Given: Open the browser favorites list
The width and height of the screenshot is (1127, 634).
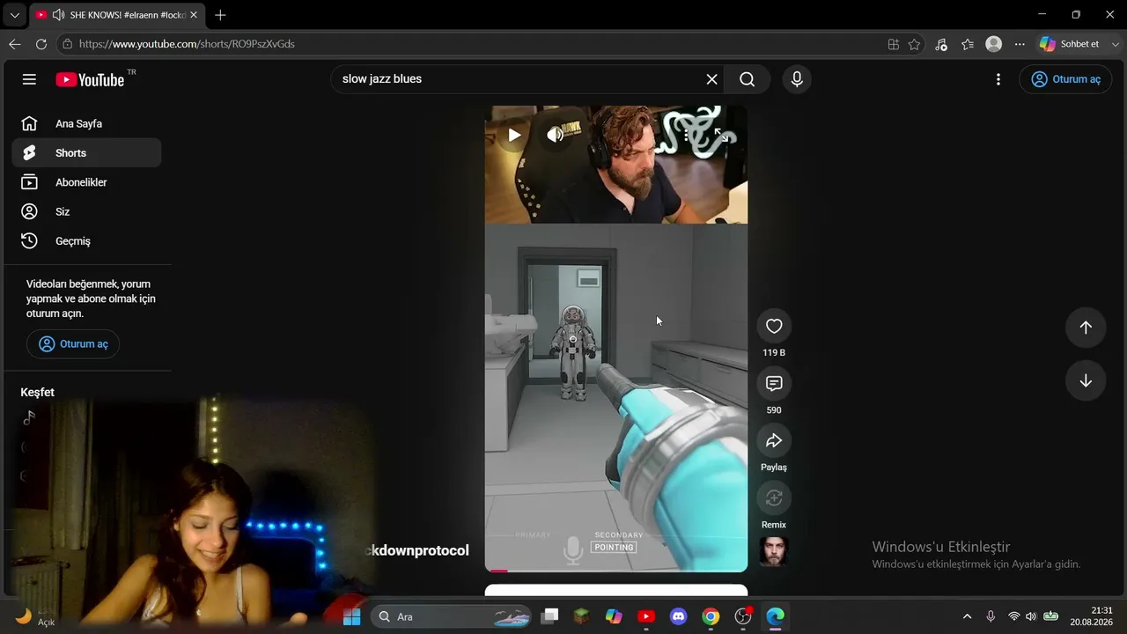Looking at the screenshot, I should [x=968, y=44].
